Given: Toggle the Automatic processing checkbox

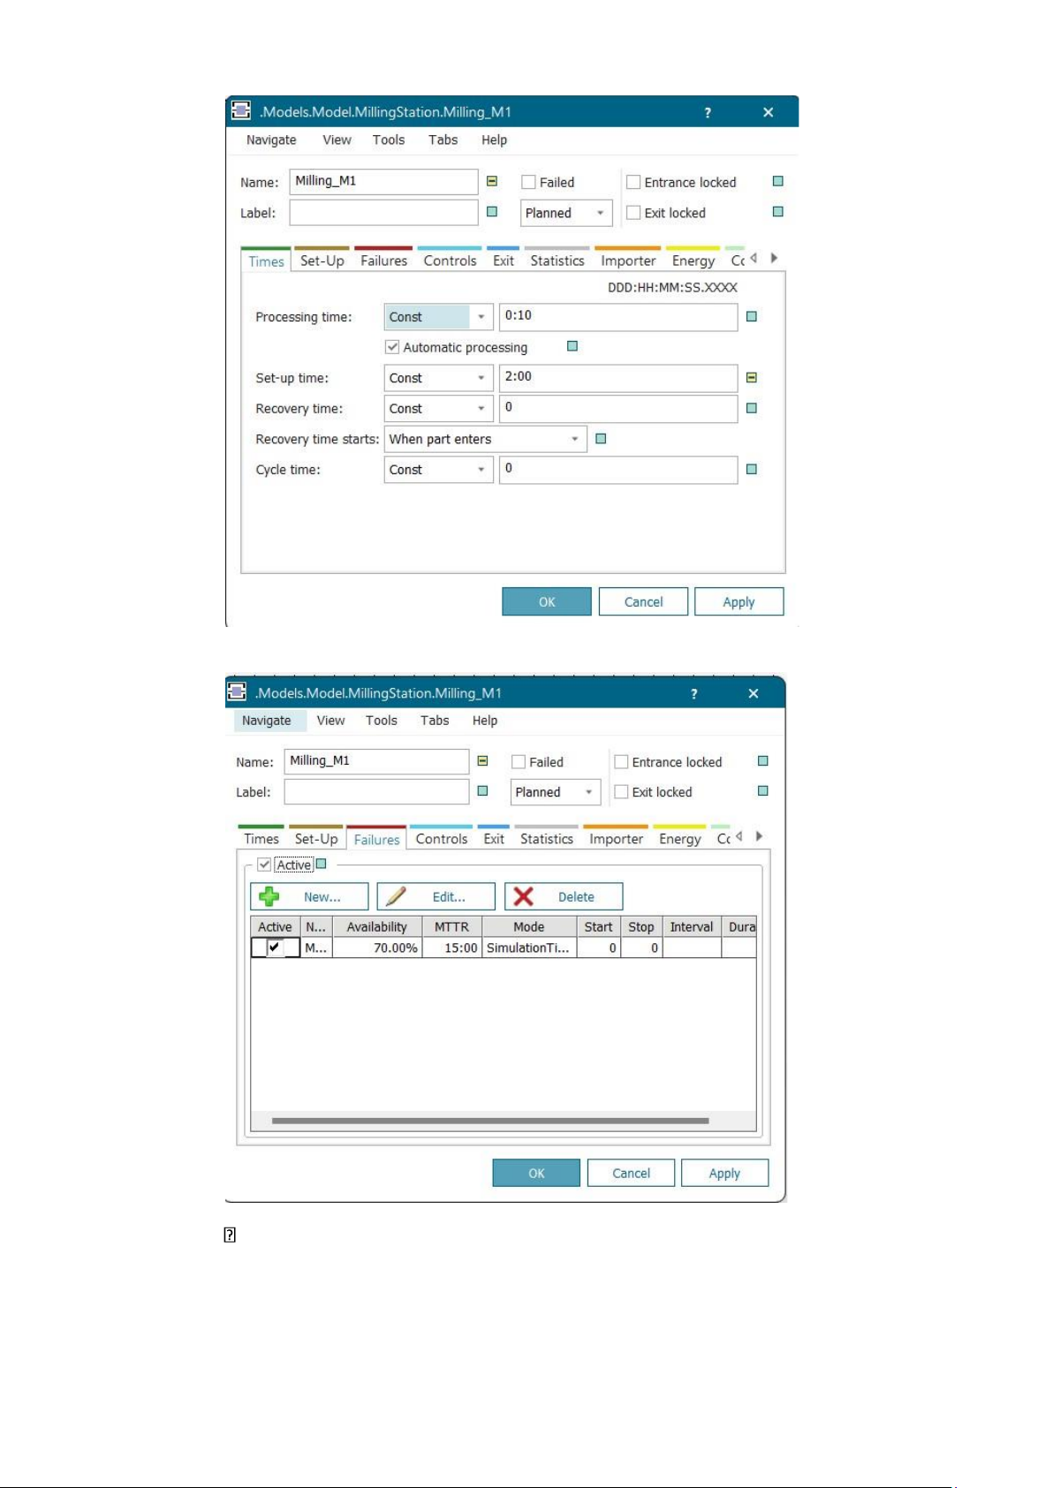Looking at the screenshot, I should tap(392, 347).
